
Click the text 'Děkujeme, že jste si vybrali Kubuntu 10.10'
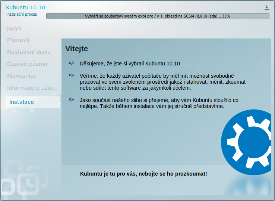(130, 64)
